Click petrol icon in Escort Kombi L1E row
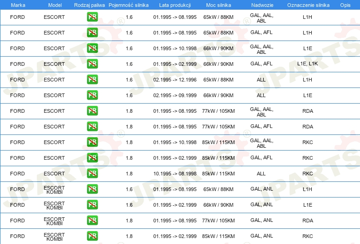This screenshot has height=244, width=360. 92,204
